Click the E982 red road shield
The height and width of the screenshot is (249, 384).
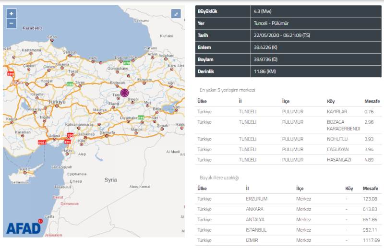[x=42, y=142]
